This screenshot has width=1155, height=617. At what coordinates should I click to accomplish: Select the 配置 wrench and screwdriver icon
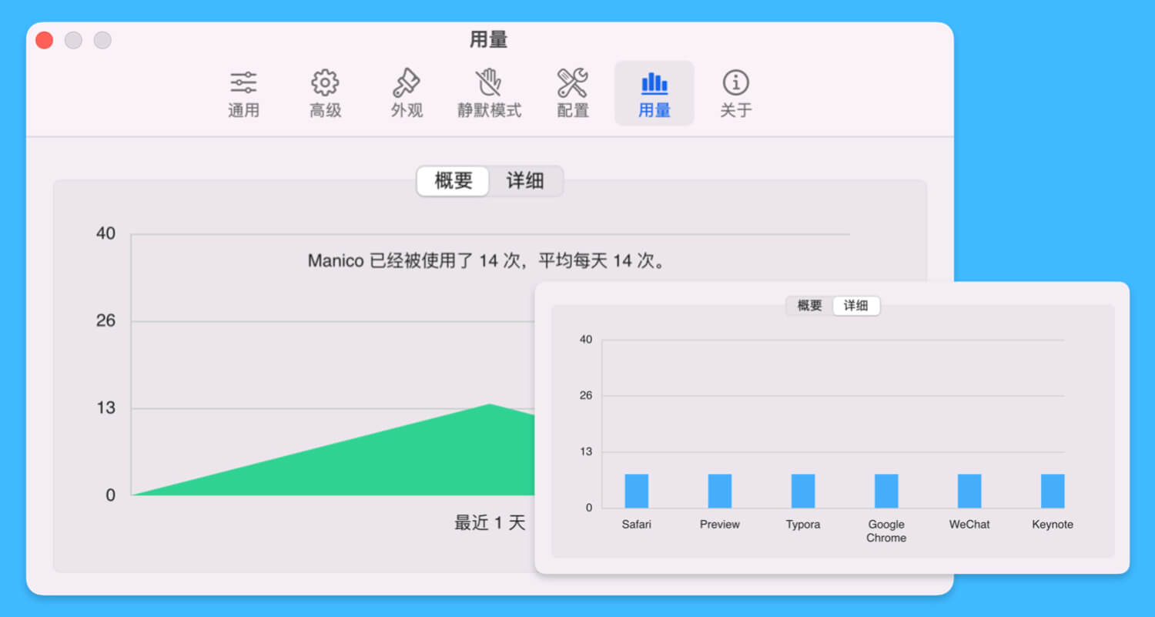point(572,83)
